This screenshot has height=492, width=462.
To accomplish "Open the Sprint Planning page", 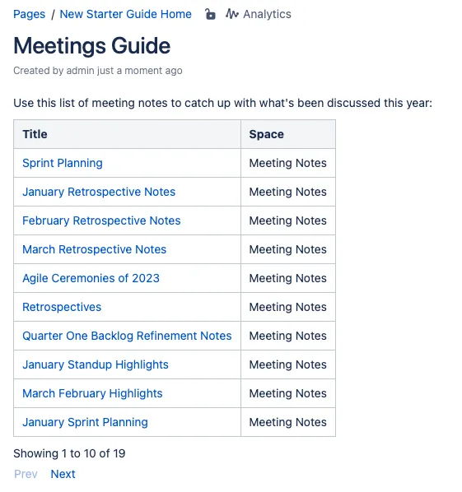I will click(63, 163).
